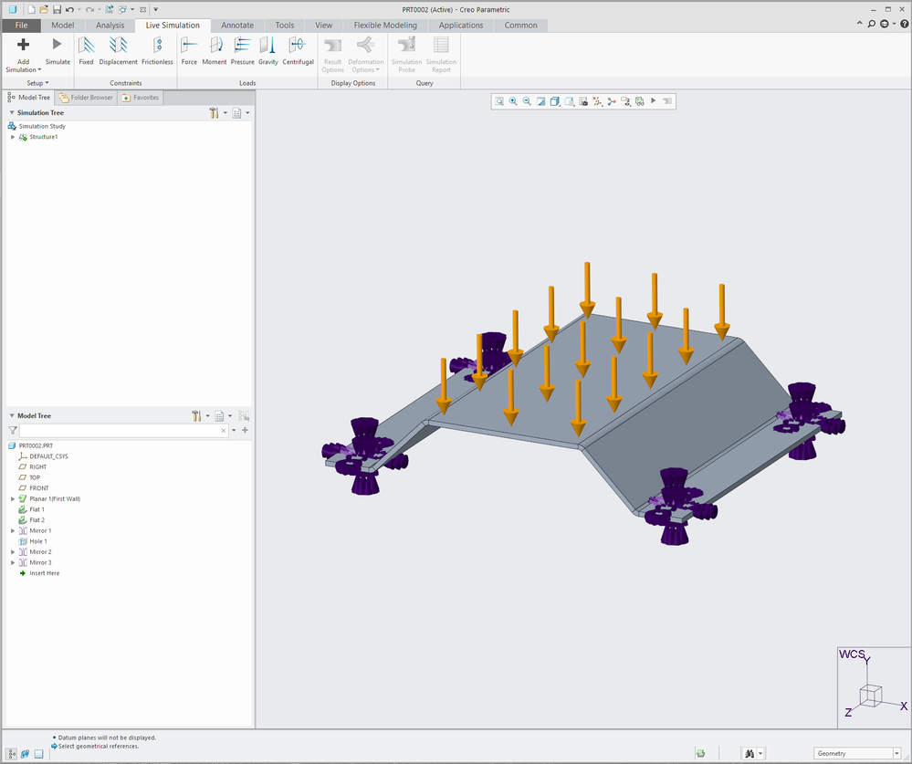The height and width of the screenshot is (764, 912).
Task: Add a Force load
Action: (x=189, y=49)
